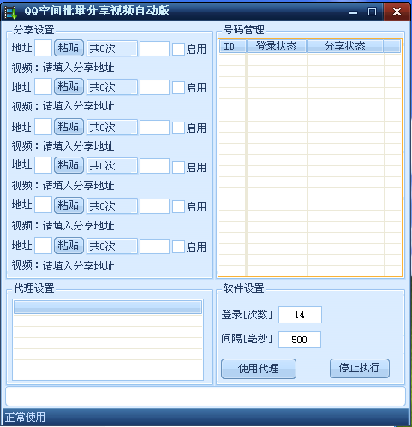Click the 粘贴 button in the first row
This screenshot has height=427, width=412.
pos(69,48)
